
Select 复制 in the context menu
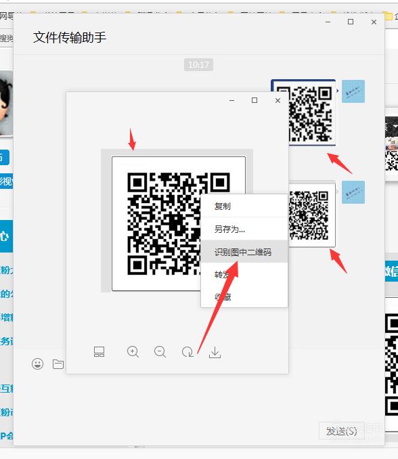click(x=223, y=206)
